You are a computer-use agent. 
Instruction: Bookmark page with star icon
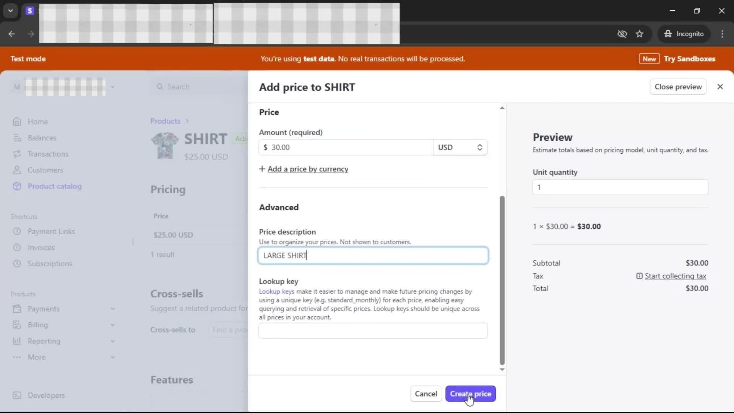[x=640, y=34]
